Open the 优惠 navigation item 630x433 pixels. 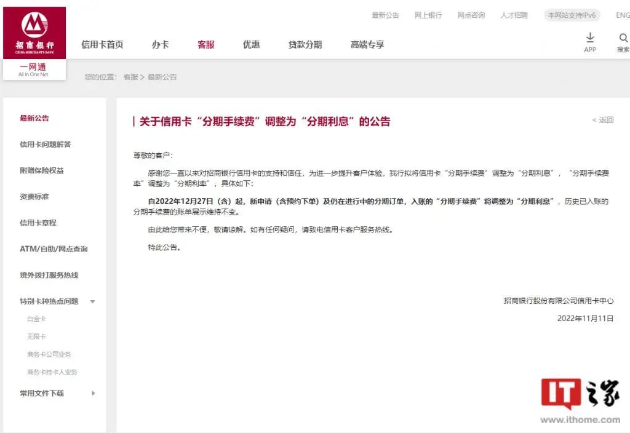[x=251, y=44]
